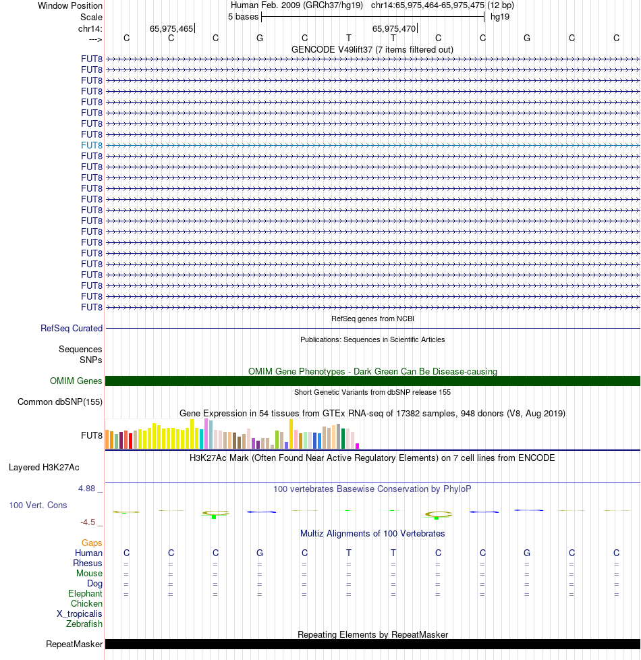641x660 pixels.
Task: Click the Human Feb. 2009 (GRCh37/hg19) title text
Action: tap(297, 5)
